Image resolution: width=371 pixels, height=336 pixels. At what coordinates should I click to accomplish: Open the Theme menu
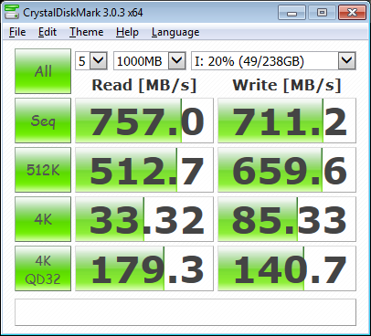coord(86,32)
